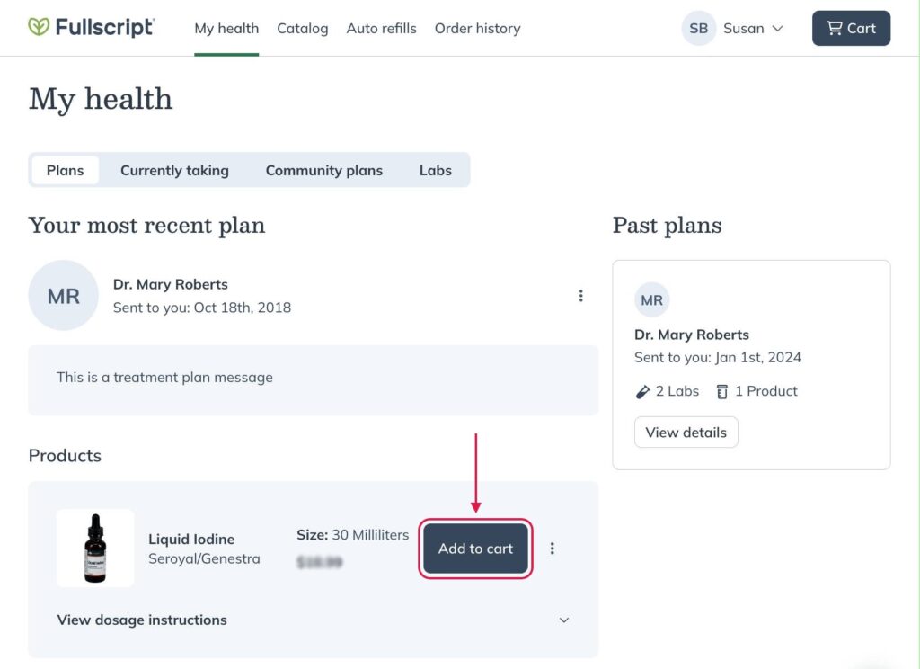Open the three-dot menu for Liquid Iodine

(553, 548)
